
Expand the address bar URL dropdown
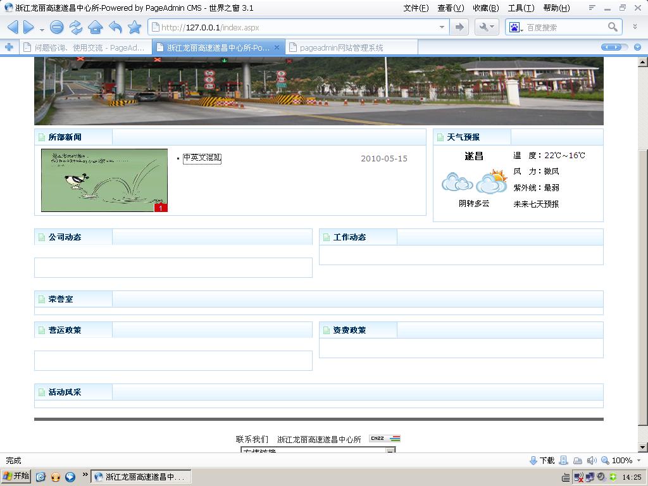pos(442,27)
